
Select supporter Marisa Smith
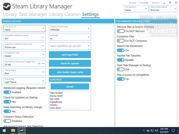[x=56, y=96]
